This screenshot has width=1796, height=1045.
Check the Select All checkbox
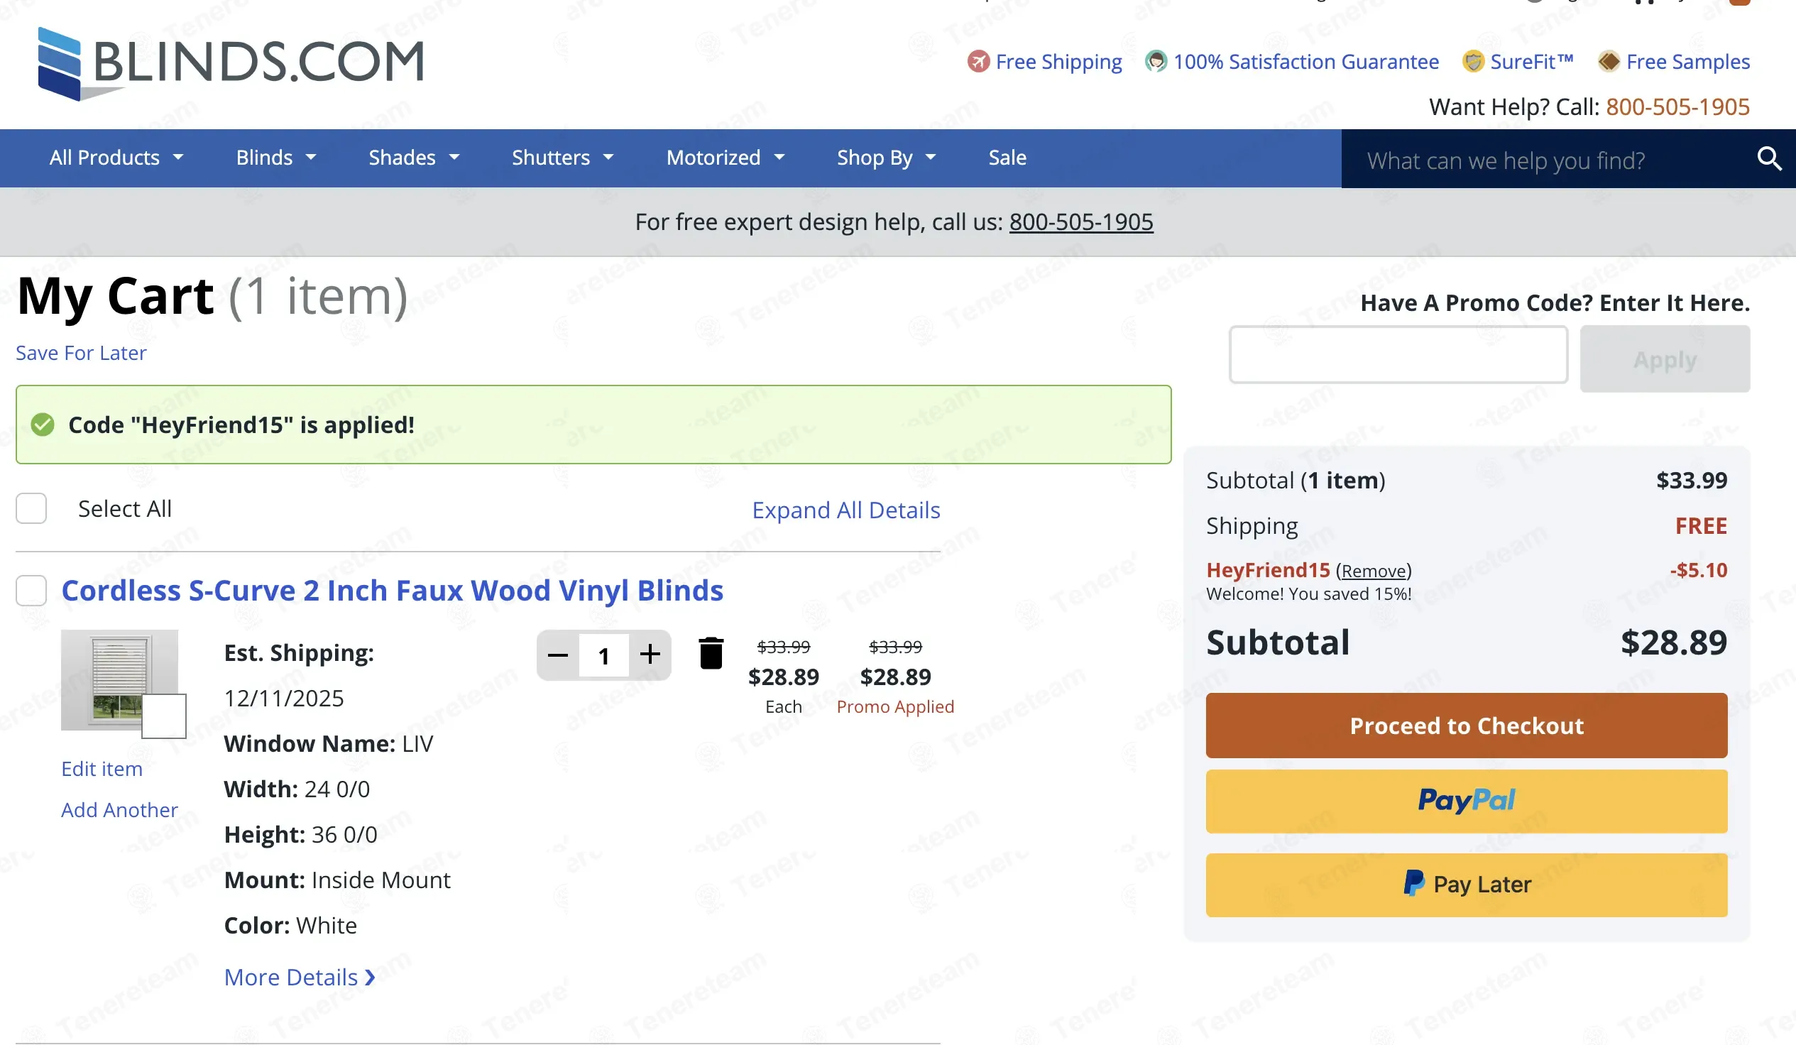pyautogui.click(x=31, y=508)
